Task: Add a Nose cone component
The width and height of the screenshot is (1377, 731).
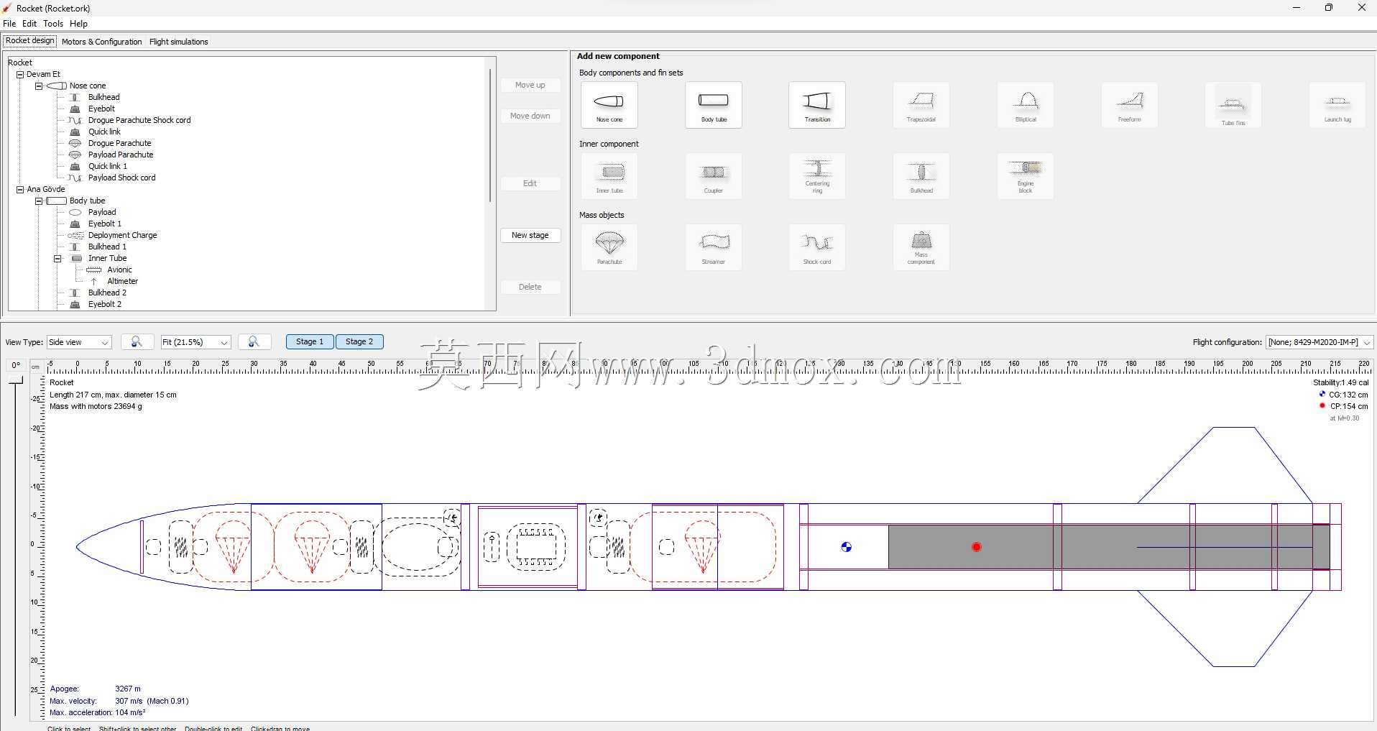Action: (609, 105)
